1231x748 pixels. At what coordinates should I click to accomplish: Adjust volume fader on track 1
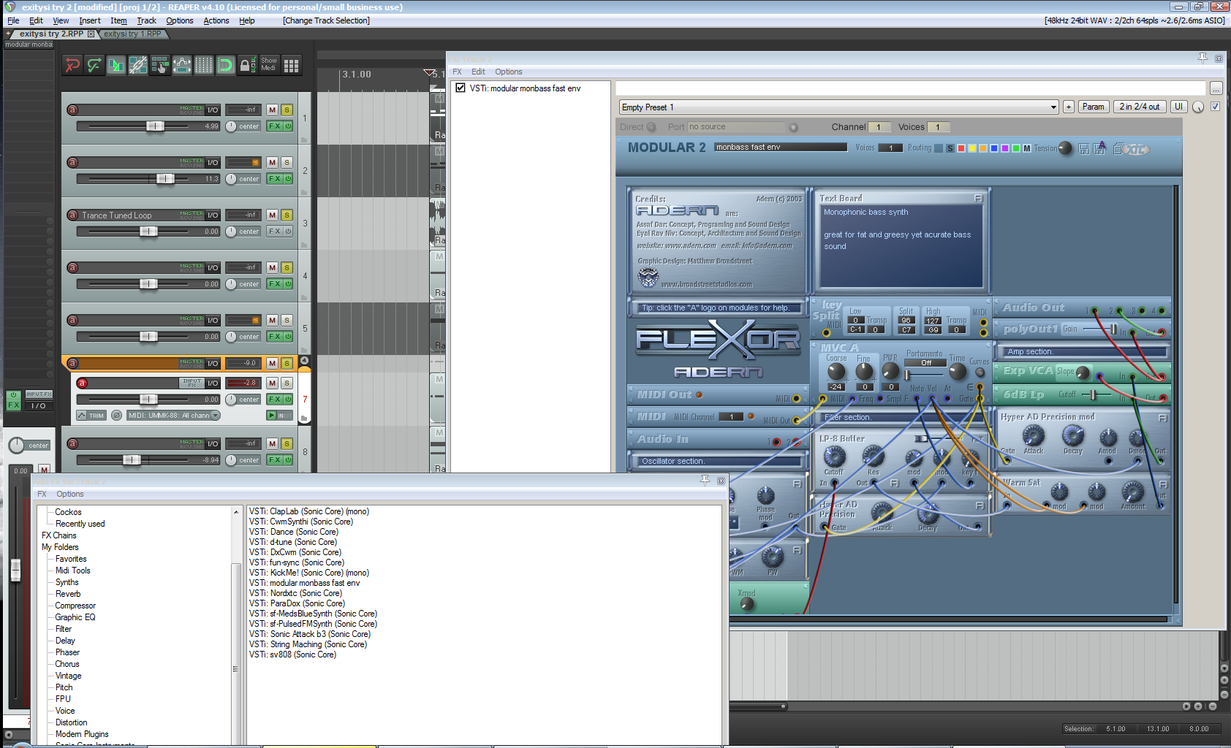point(155,126)
